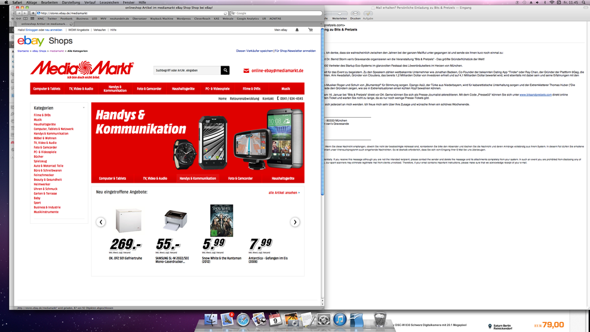The width and height of the screenshot is (590, 332).
Task: Click Diesen Verkäufer speichern link
Action: [254, 51]
